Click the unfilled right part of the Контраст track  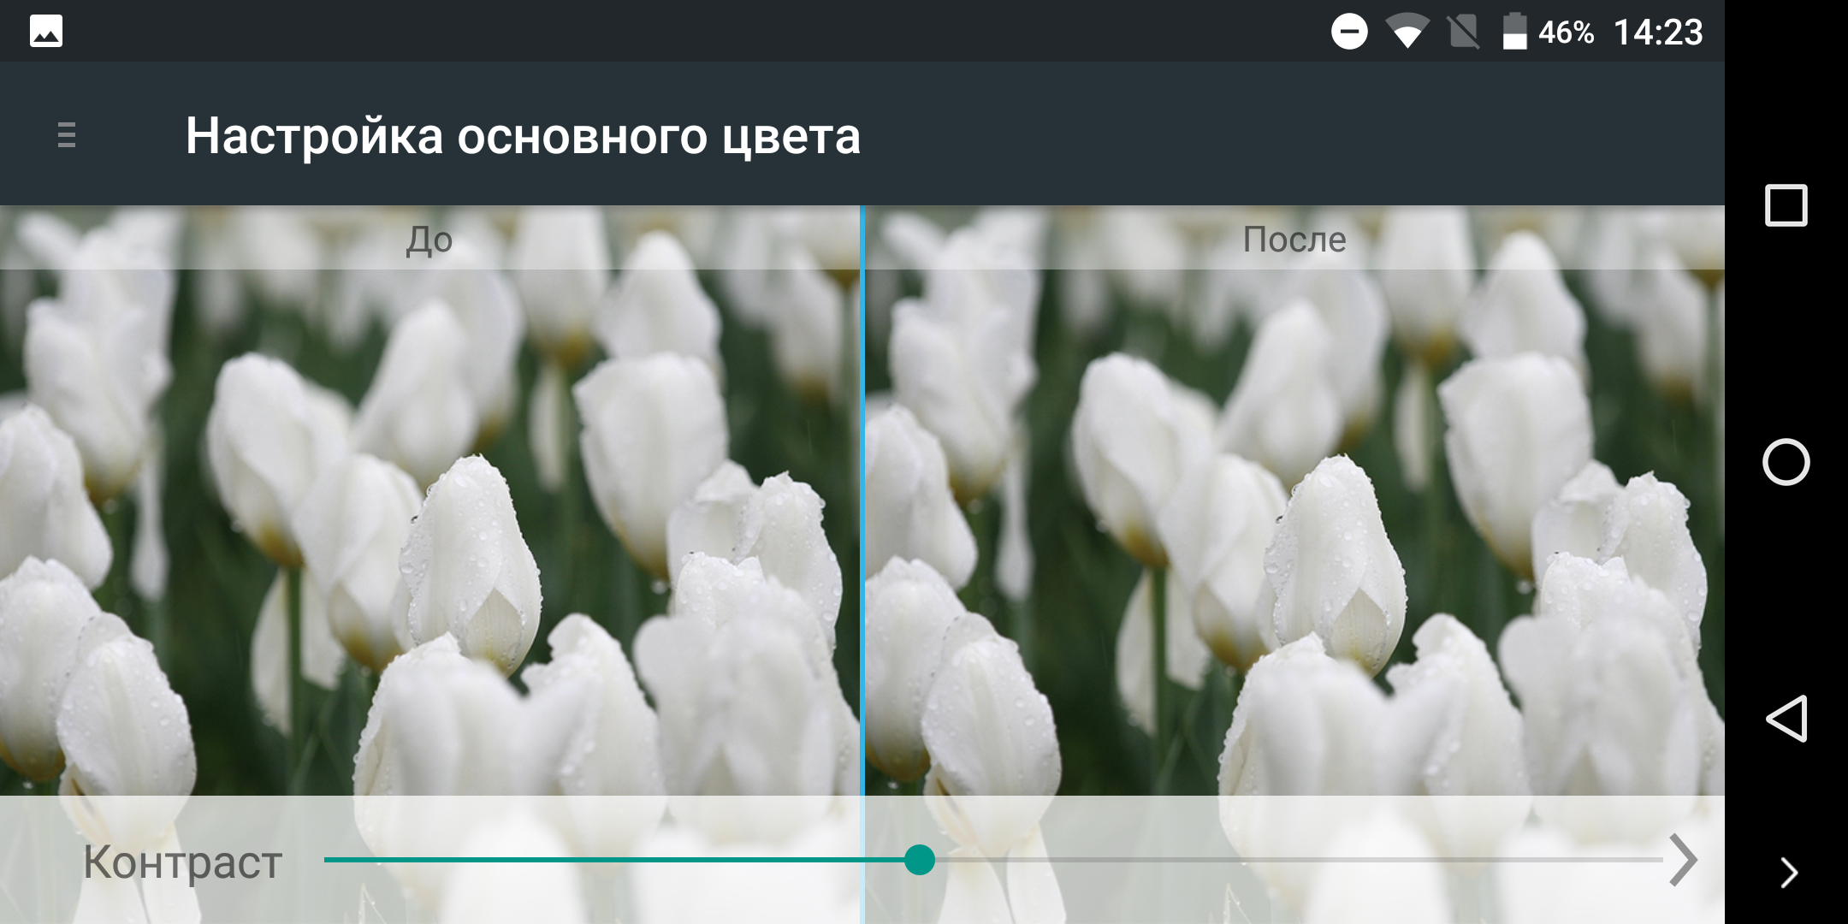[1299, 860]
